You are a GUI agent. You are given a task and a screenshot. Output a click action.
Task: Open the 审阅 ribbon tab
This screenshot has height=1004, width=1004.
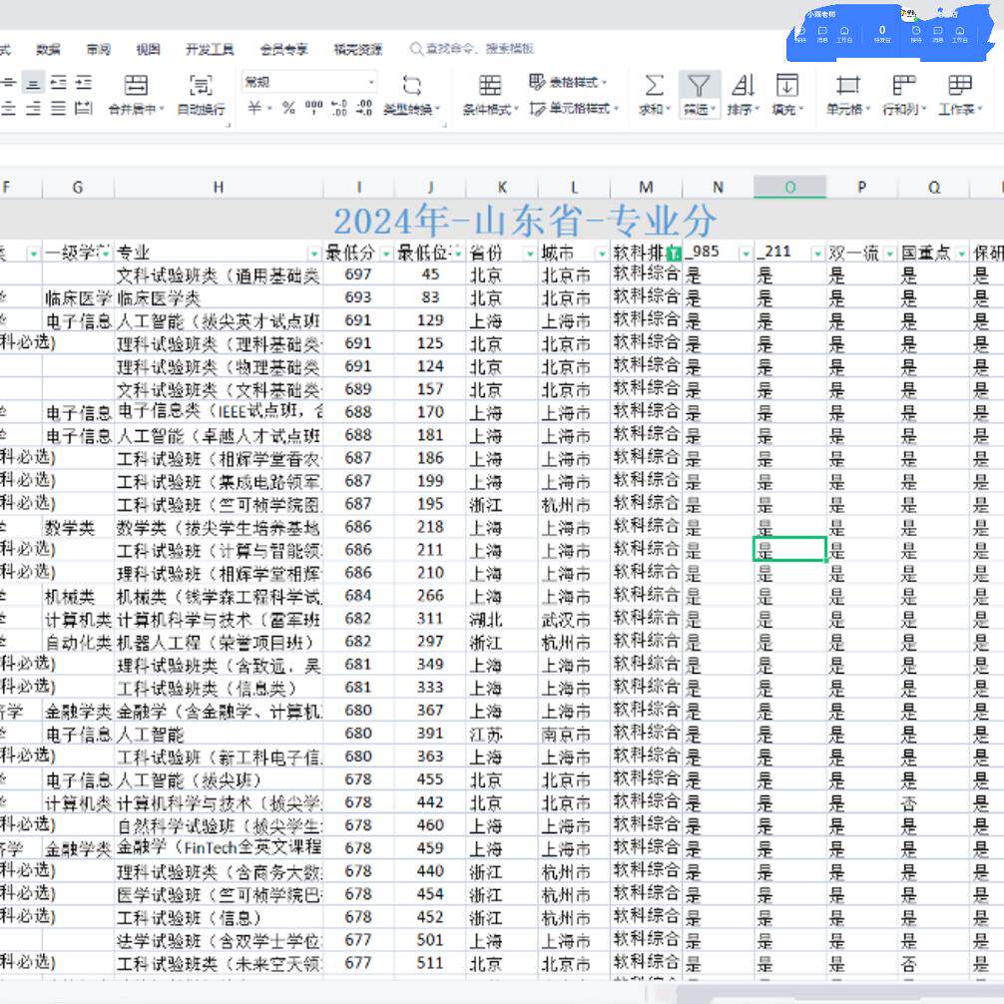click(98, 49)
